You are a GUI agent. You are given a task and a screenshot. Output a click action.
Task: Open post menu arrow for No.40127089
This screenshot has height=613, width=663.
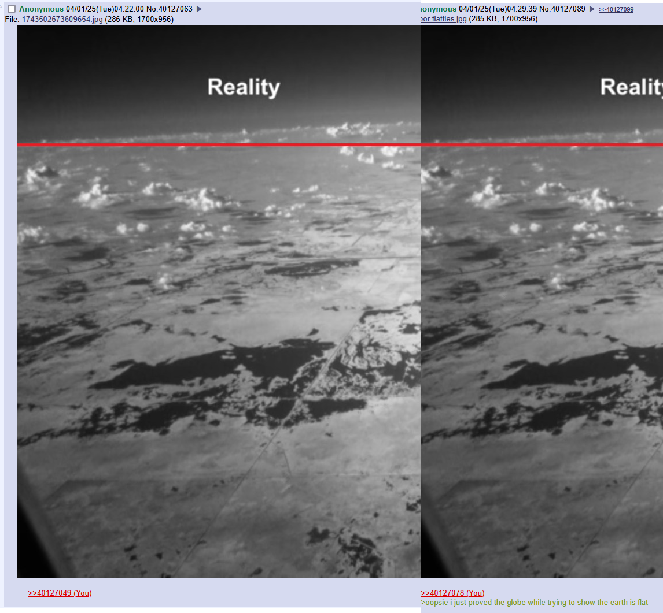592,9
